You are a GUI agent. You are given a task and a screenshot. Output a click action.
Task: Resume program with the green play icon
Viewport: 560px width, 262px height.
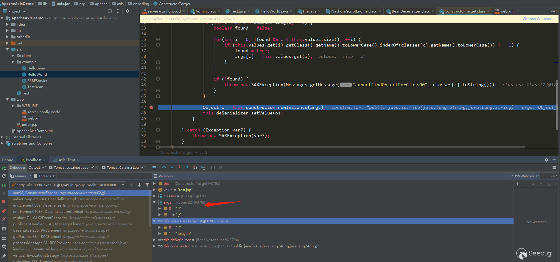click(x=4, y=185)
